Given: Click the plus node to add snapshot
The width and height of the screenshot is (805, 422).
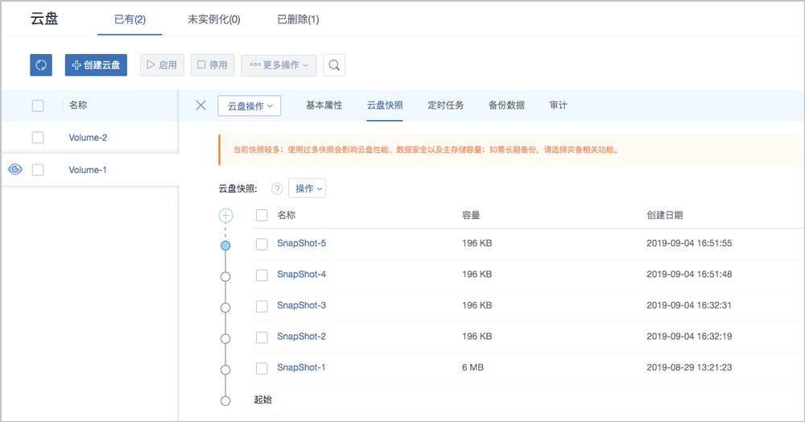Looking at the screenshot, I should (225, 215).
